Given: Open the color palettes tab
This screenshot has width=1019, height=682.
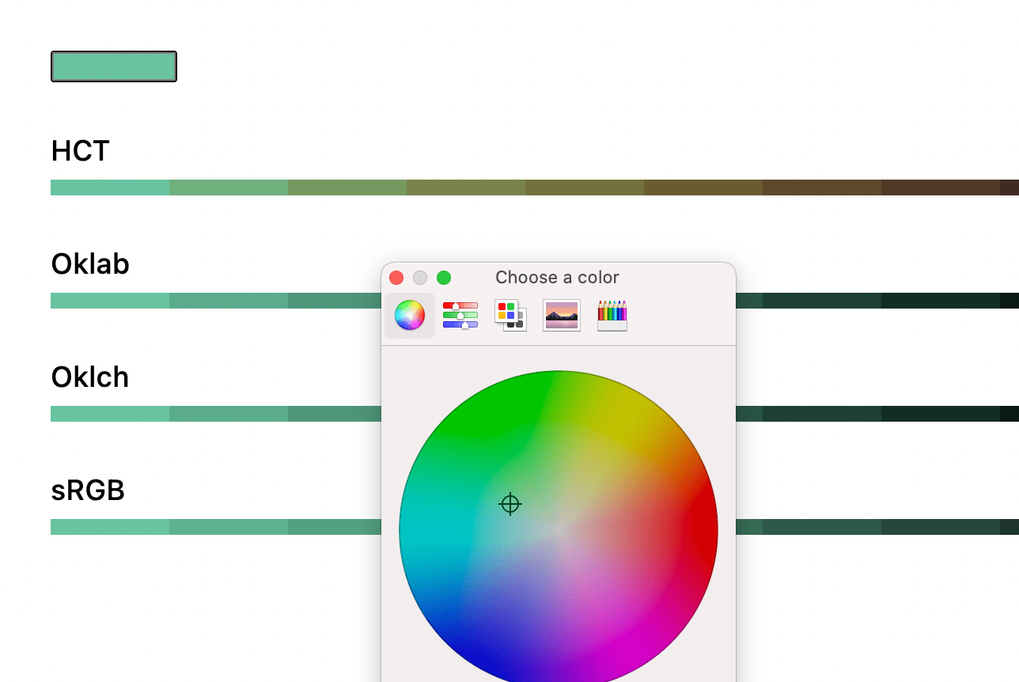Looking at the screenshot, I should 510,315.
